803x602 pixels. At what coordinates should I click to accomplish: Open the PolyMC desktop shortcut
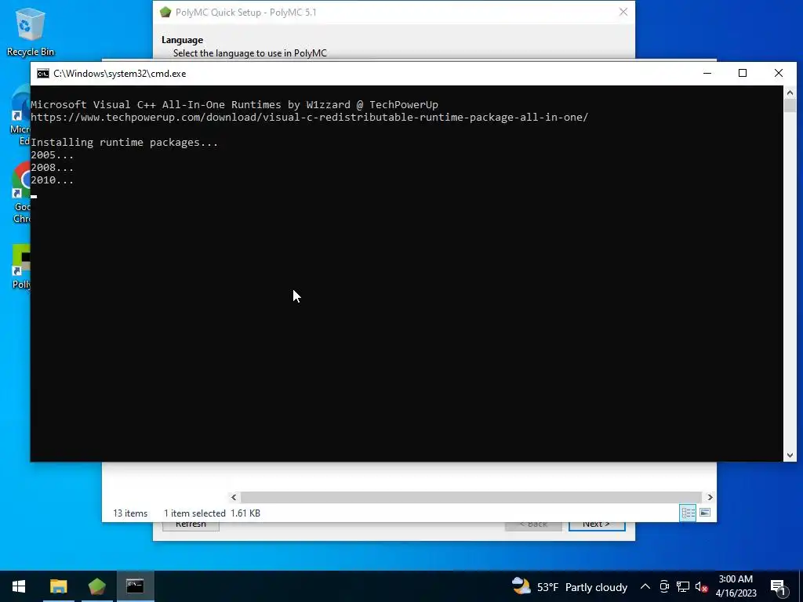tap(21, 267)
